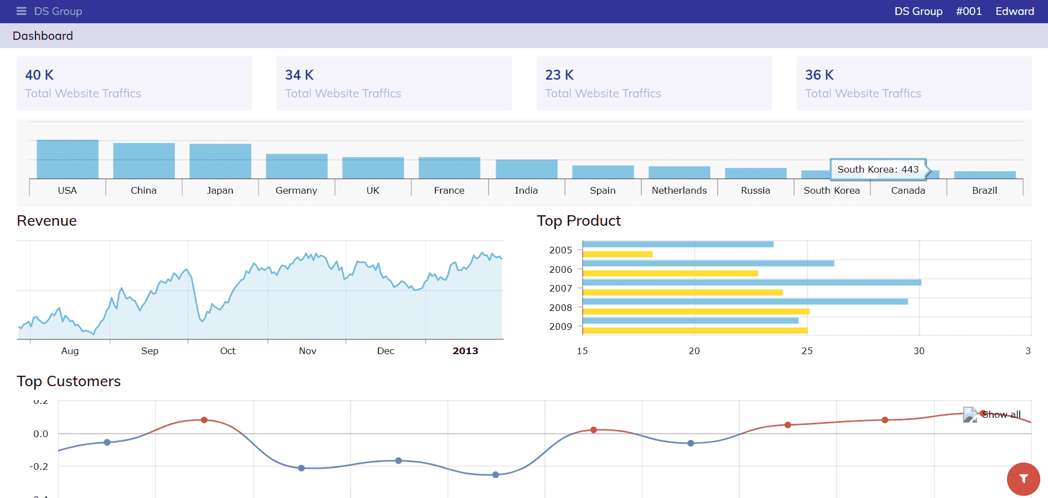Image resolution: width=1048 pixels, height=498 pixels.
Task: Click the 2006 blue bar in Top Product
Action: tap(708, 263)
